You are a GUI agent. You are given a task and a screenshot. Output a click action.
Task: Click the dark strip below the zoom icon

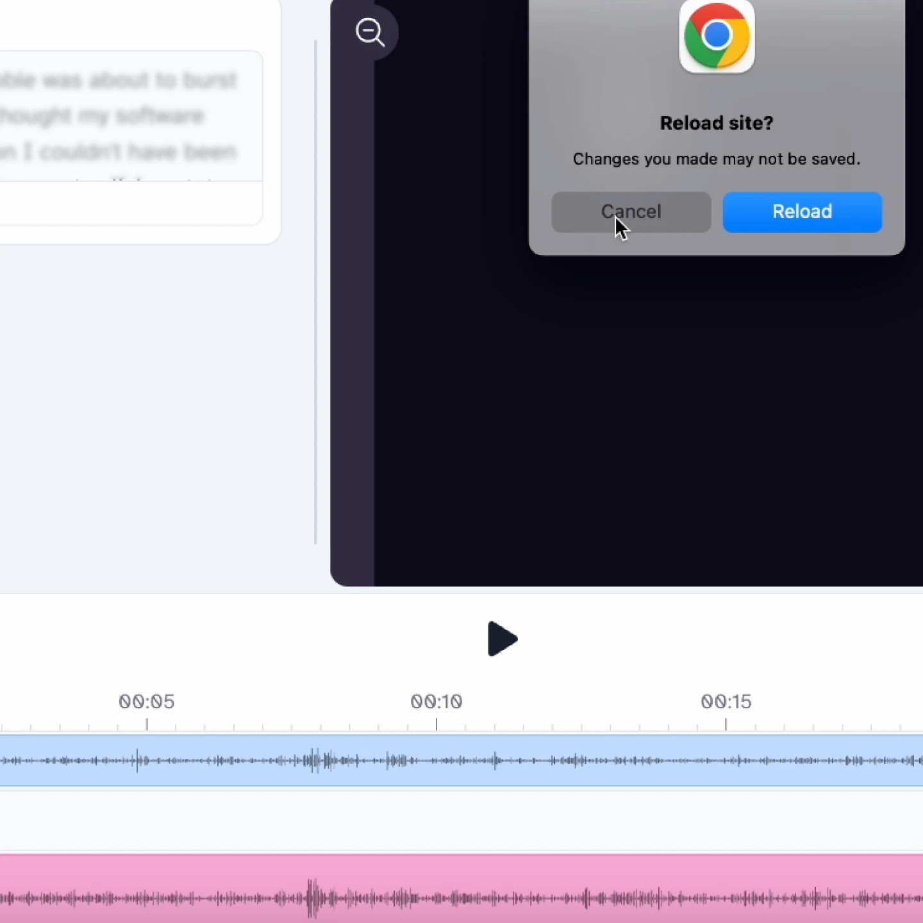(x=352, y=320)
